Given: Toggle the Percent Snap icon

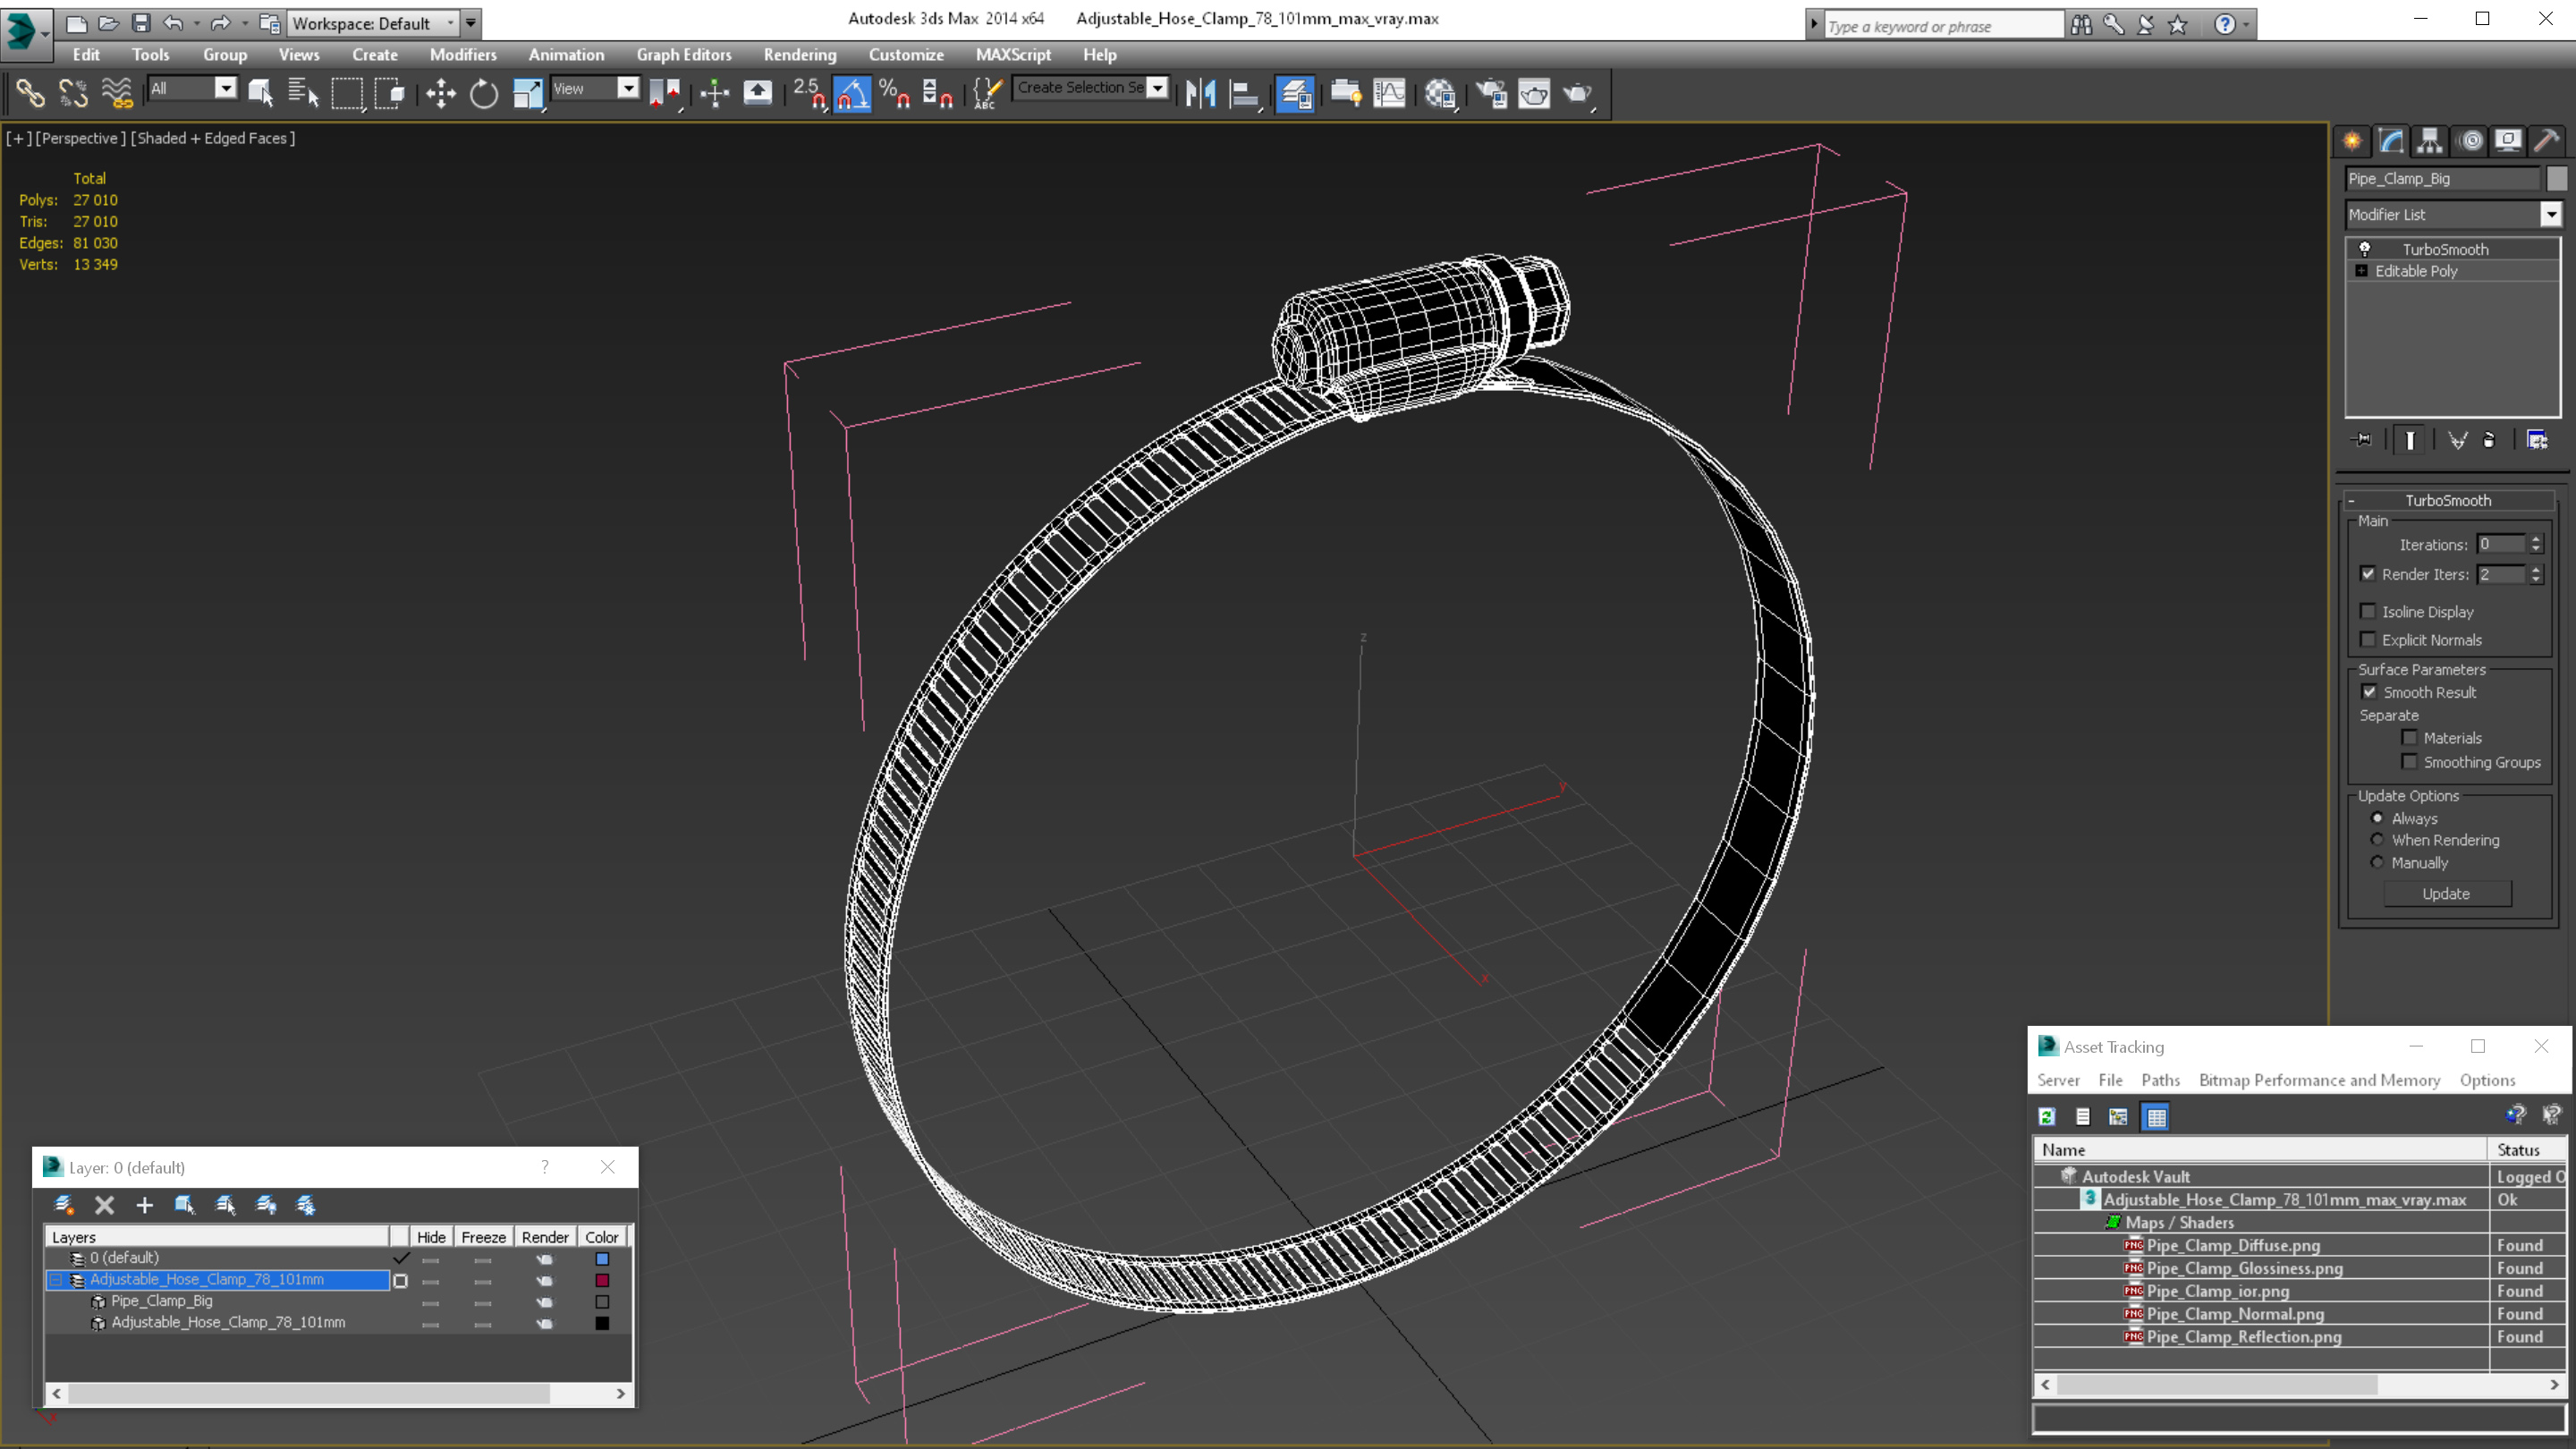Looking at the screenshot, I should tap(894, 93).
